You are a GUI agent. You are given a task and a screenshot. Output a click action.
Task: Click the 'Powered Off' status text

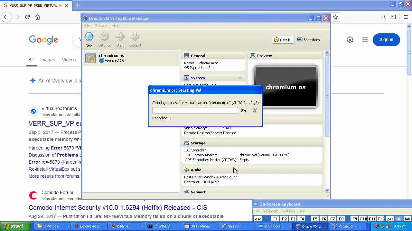pos(115,60)
